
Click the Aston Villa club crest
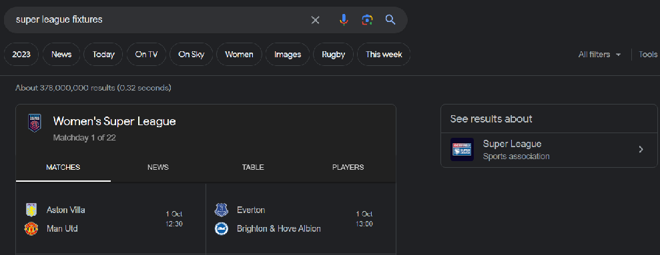pyautogui.click(x=31, y=210)
